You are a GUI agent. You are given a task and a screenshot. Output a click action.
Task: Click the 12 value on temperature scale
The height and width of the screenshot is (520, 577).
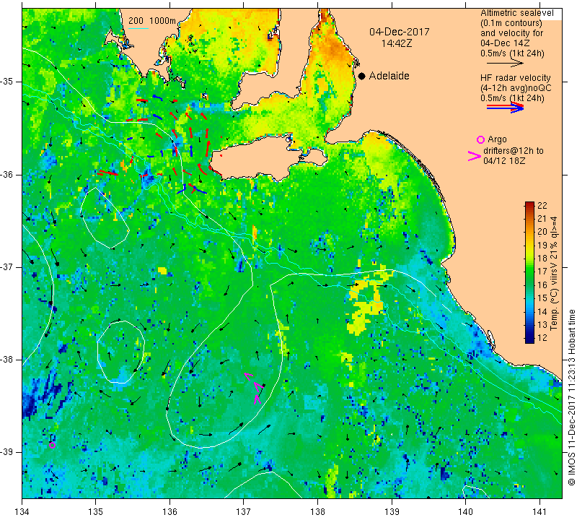542,338
